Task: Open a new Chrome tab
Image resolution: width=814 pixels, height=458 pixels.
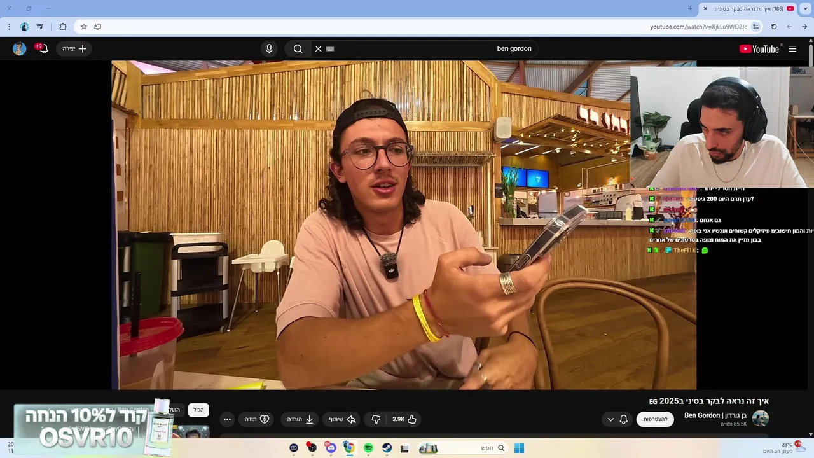Action: tap(690, 8)
